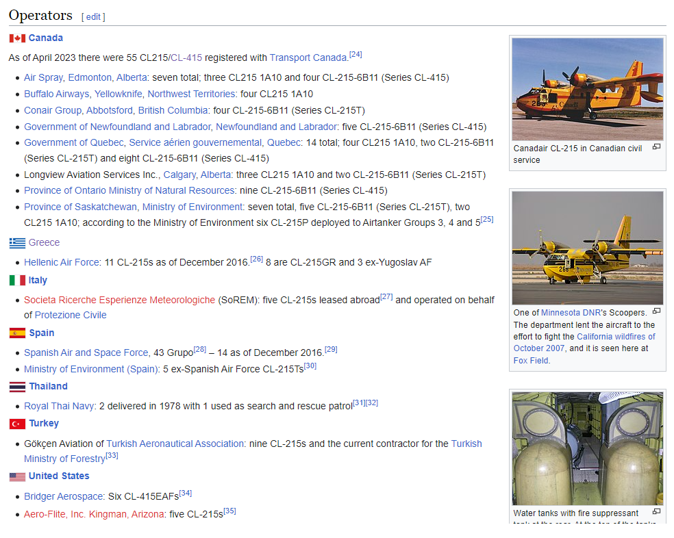The image size is (674, 538).
Task: Open Province of Saskatchewan link
Action: tap(80, 207)
